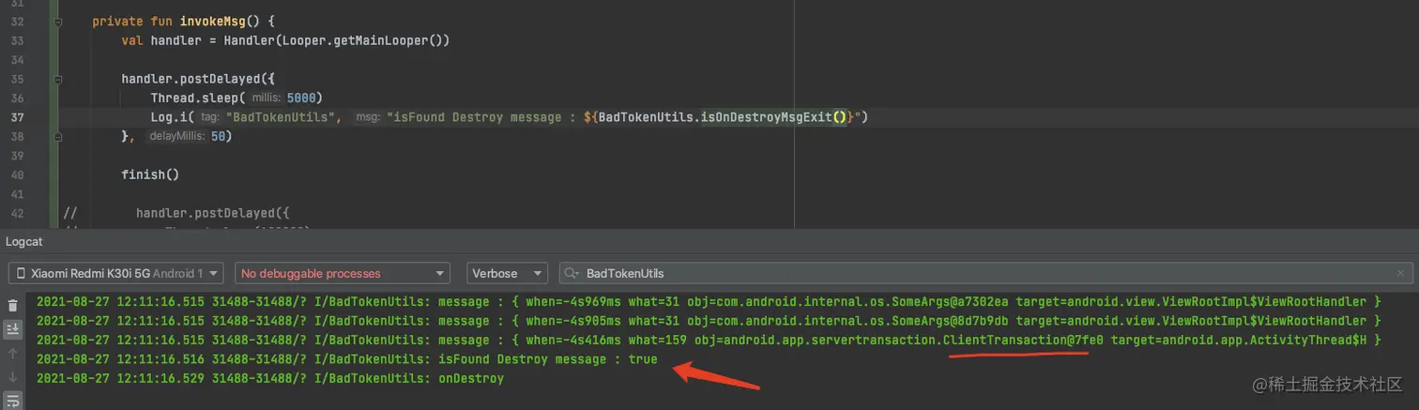This screenshot has height=410, width=1419.
Task: Clear logcat with the trash icon
Action: point(12,305)
